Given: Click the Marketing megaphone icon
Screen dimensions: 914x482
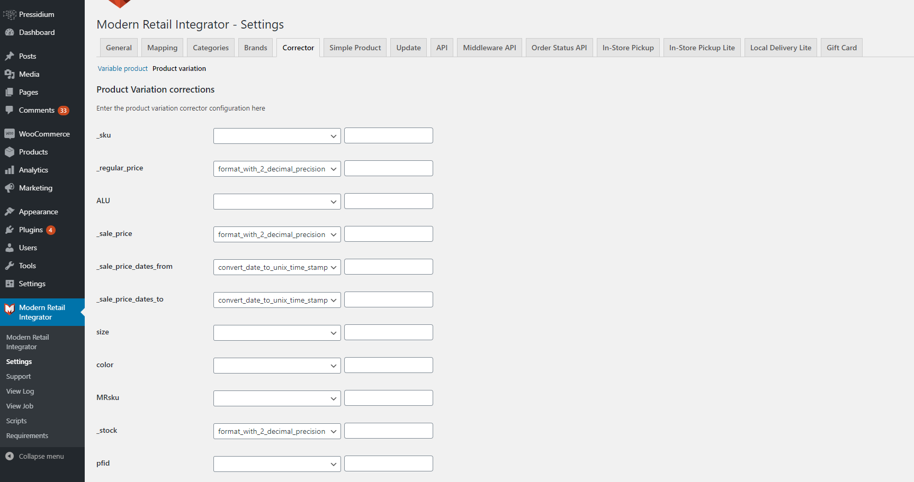Looking at the screenshot, I should pyautogui.click(x=10, y=188).
